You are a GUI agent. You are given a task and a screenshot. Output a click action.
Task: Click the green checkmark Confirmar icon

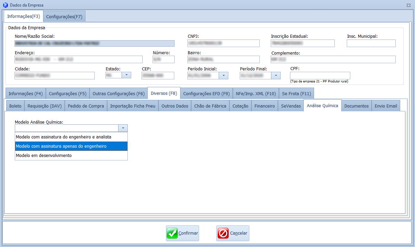tap(172, 233)
